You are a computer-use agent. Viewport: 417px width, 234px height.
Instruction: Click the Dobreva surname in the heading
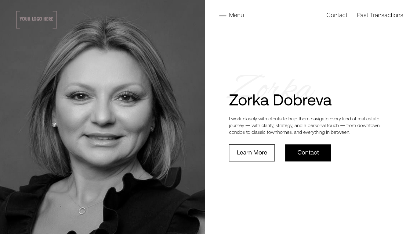302,100
